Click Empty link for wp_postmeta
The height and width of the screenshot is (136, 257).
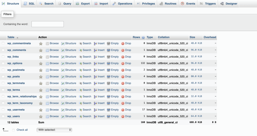tap(115, 70)
